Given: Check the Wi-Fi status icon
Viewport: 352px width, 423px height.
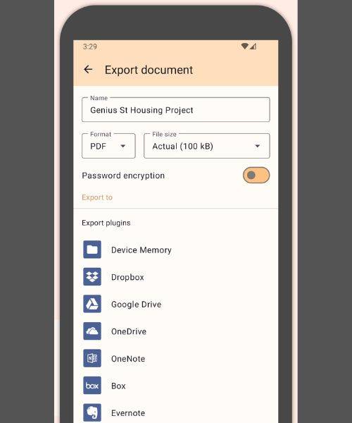Looking at the screenshot, I should click(x=244, y=46).
